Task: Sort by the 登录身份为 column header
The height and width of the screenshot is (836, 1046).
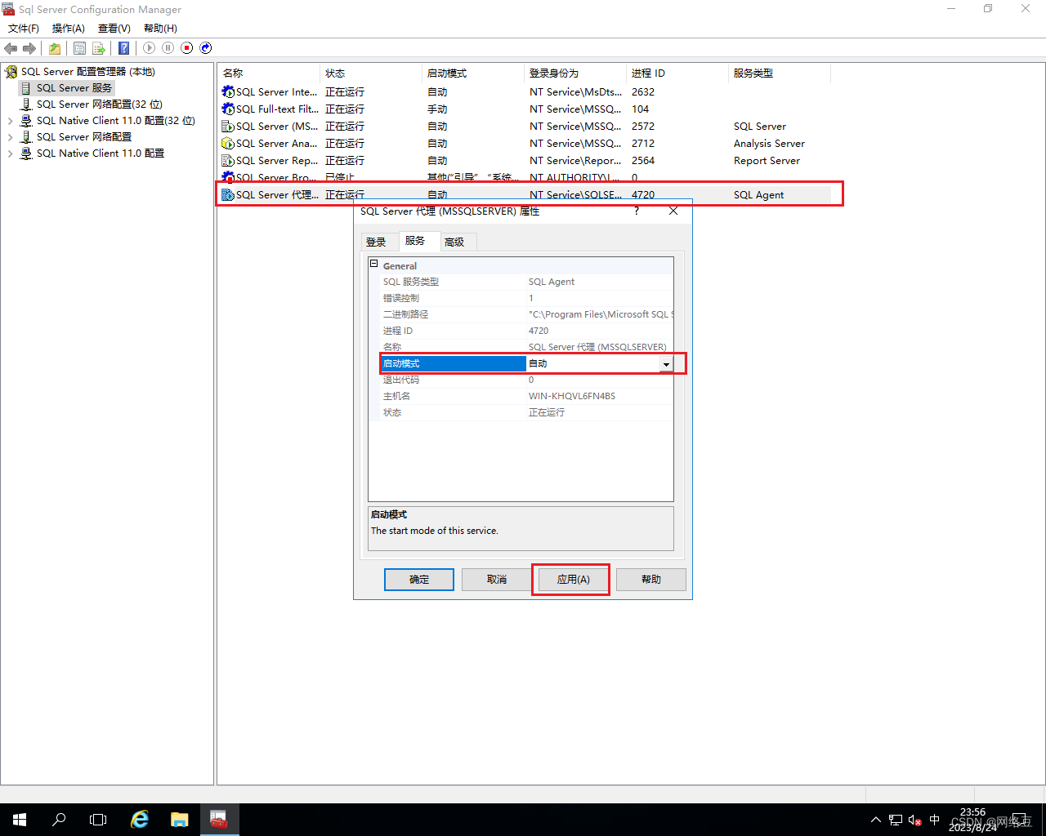Action: [575, 73]
